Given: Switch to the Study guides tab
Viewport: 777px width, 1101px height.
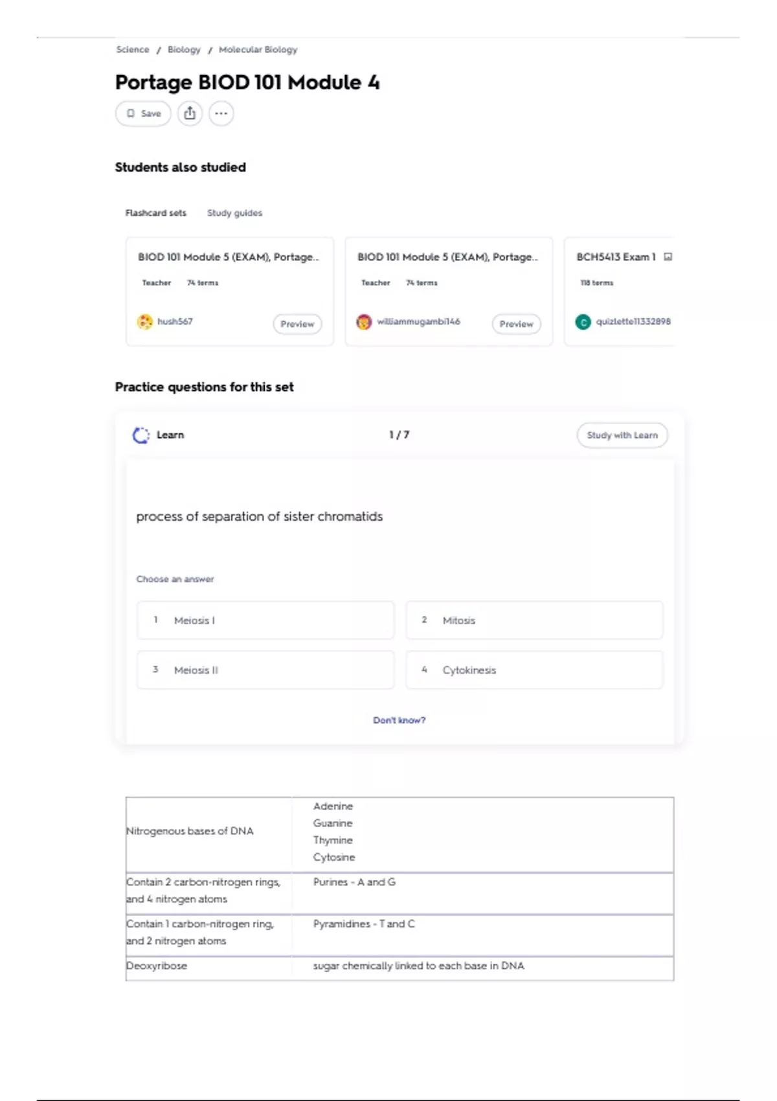Looking at the screenshot, I should (234, 213).
